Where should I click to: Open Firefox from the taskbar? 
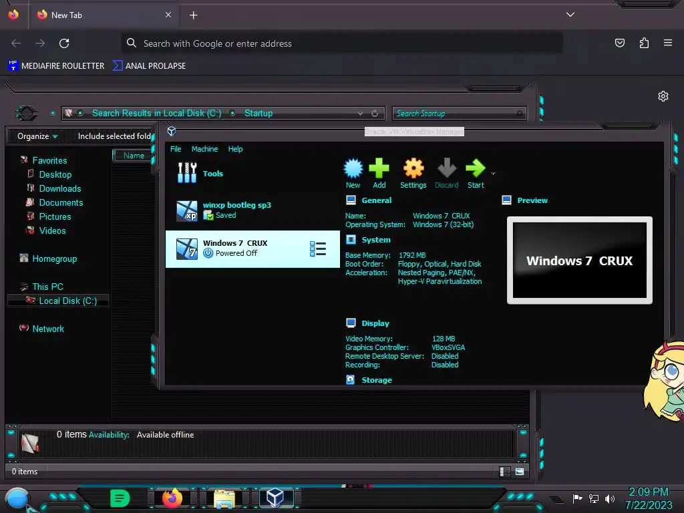[x=172, y=498]
